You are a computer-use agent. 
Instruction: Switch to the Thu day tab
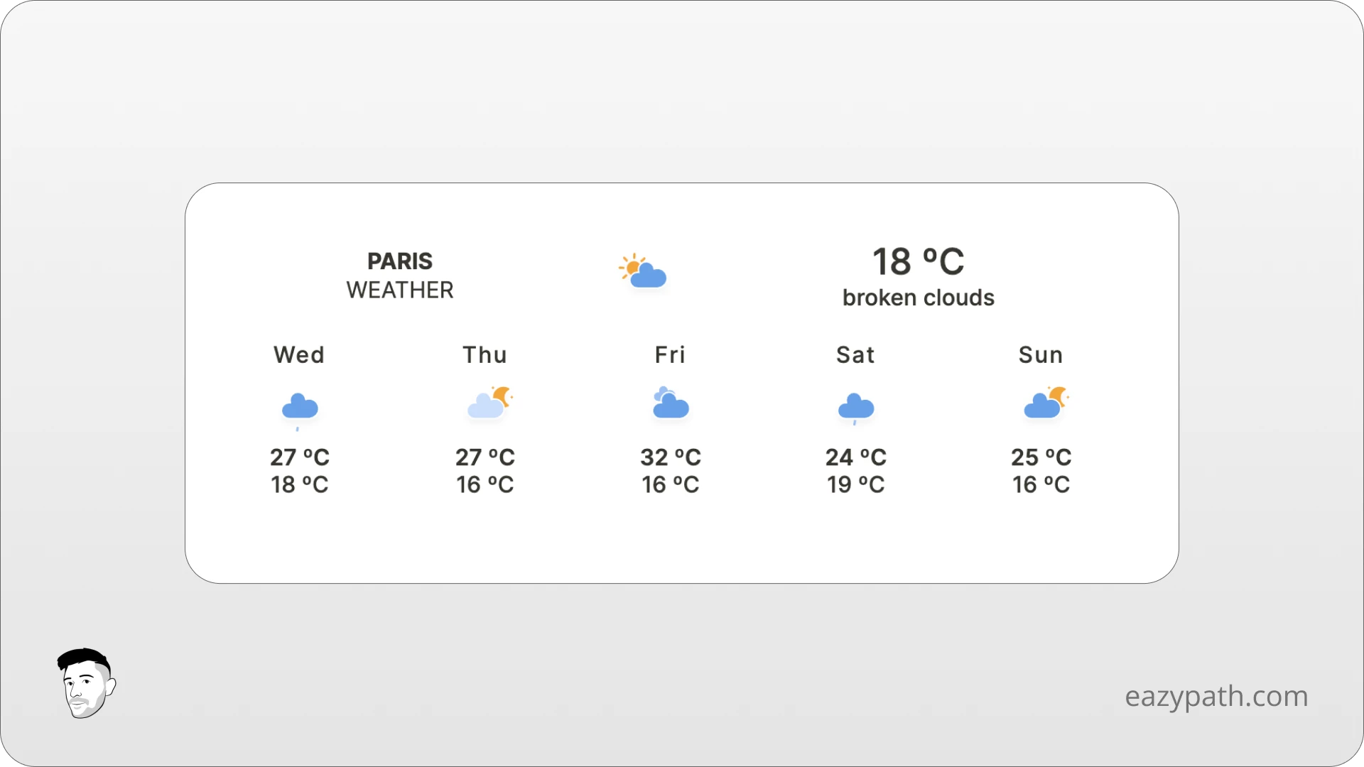click(484, 354)
